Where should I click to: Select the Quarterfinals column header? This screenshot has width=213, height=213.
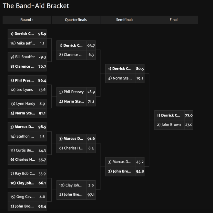[76, 20]
